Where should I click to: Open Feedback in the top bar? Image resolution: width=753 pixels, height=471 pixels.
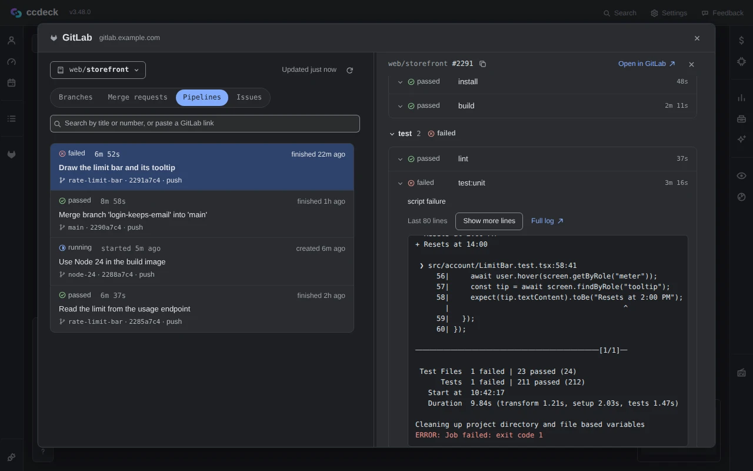click(722, 13)
